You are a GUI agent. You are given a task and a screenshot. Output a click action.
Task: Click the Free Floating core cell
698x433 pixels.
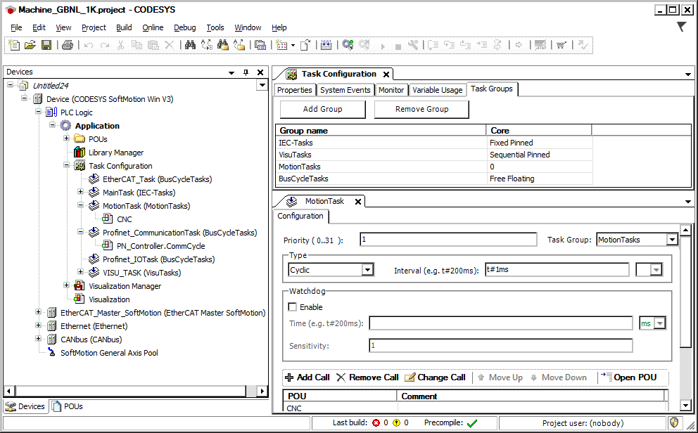click(539, 179)
